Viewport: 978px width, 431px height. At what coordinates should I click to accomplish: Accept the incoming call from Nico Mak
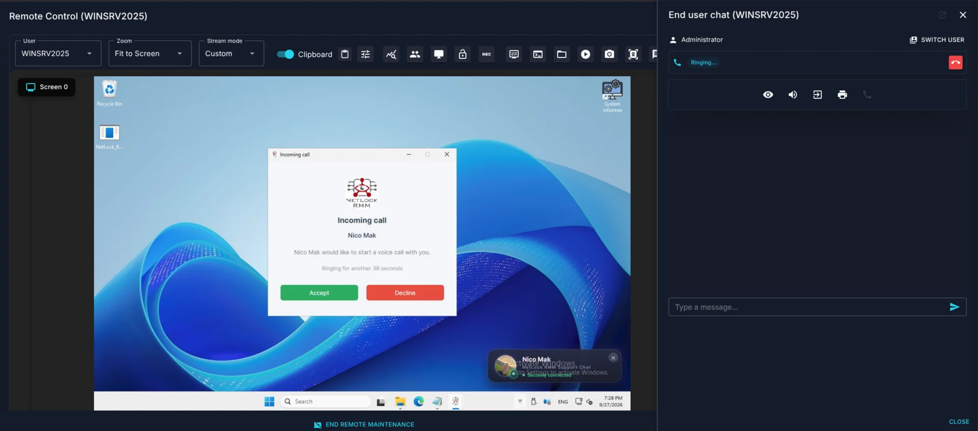[319, 293]
